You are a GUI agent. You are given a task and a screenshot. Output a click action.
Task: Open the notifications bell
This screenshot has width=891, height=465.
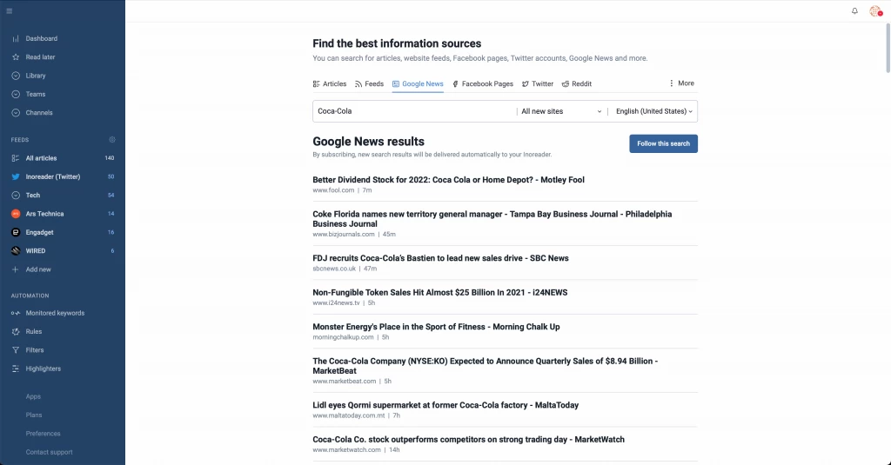click(x=854, y=10)
